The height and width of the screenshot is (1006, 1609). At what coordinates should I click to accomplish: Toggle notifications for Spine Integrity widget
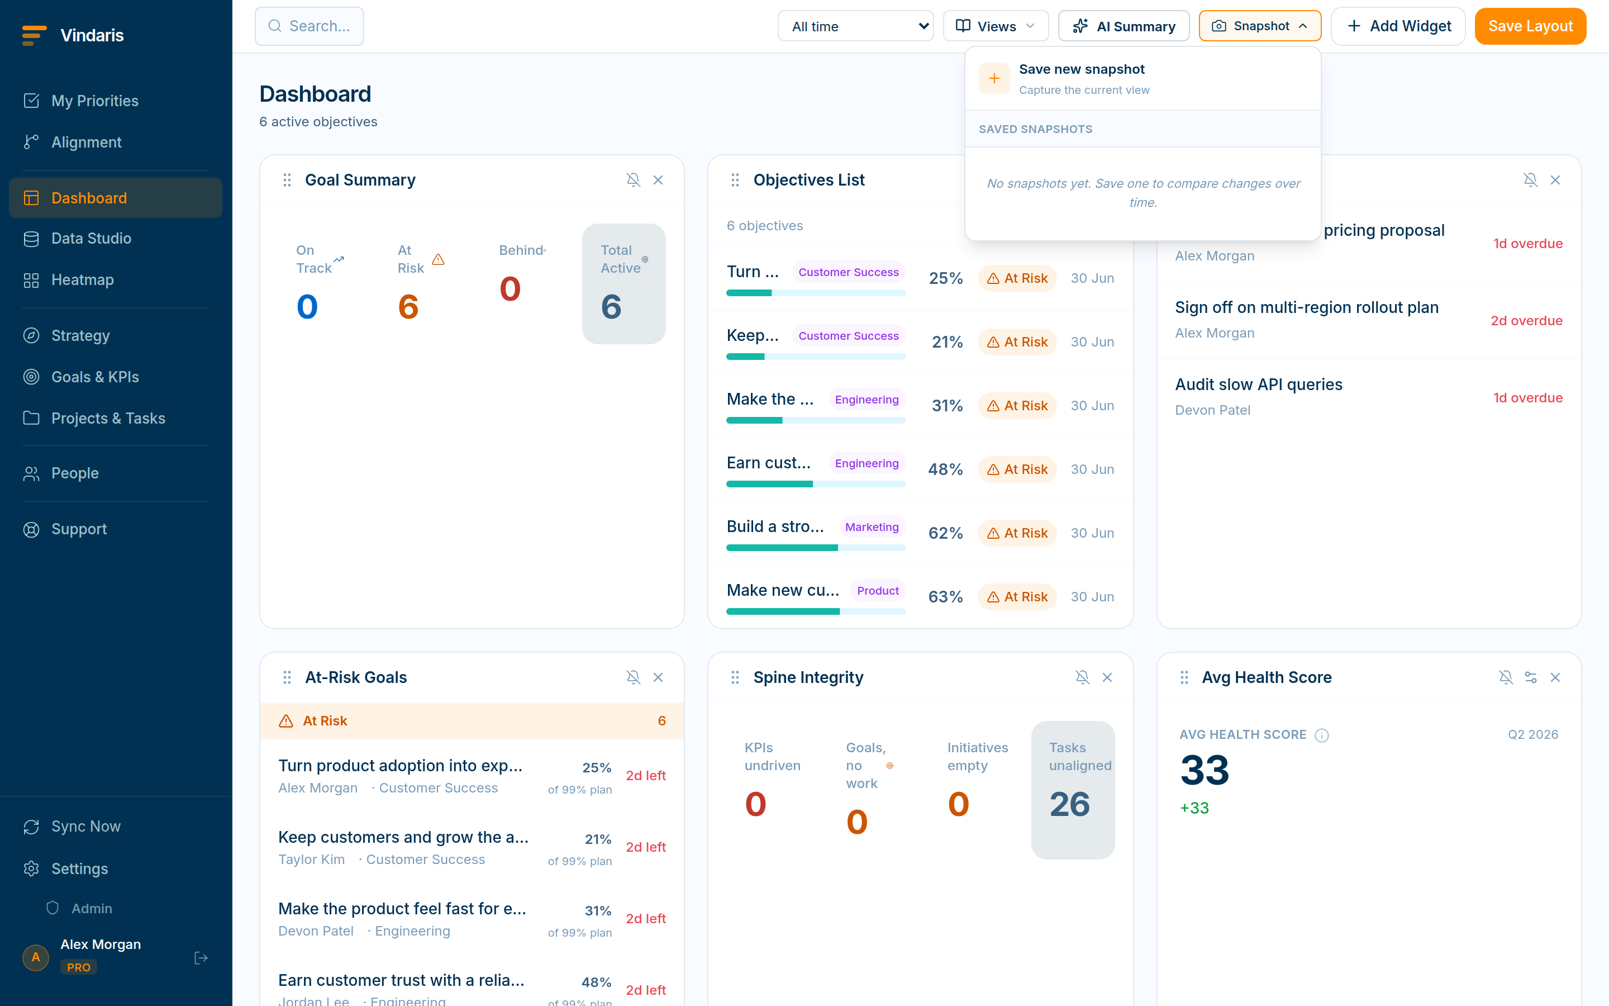pyautogui.click(x=1082, y=677)
